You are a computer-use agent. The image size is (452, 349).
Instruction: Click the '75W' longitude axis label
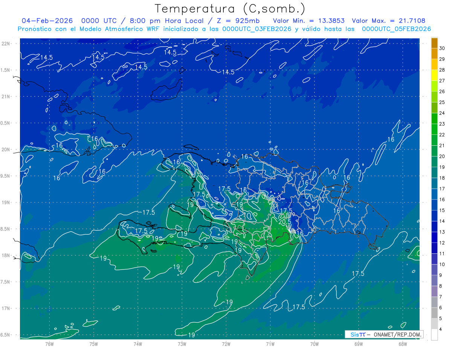(94, 344)
